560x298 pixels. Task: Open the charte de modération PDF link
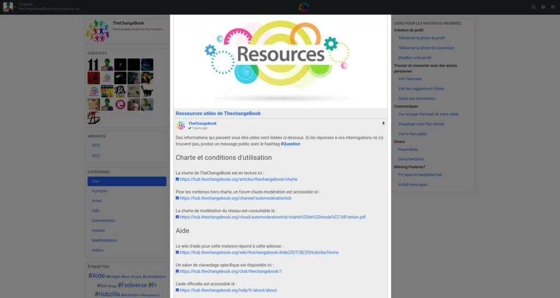tap(272, 217)
